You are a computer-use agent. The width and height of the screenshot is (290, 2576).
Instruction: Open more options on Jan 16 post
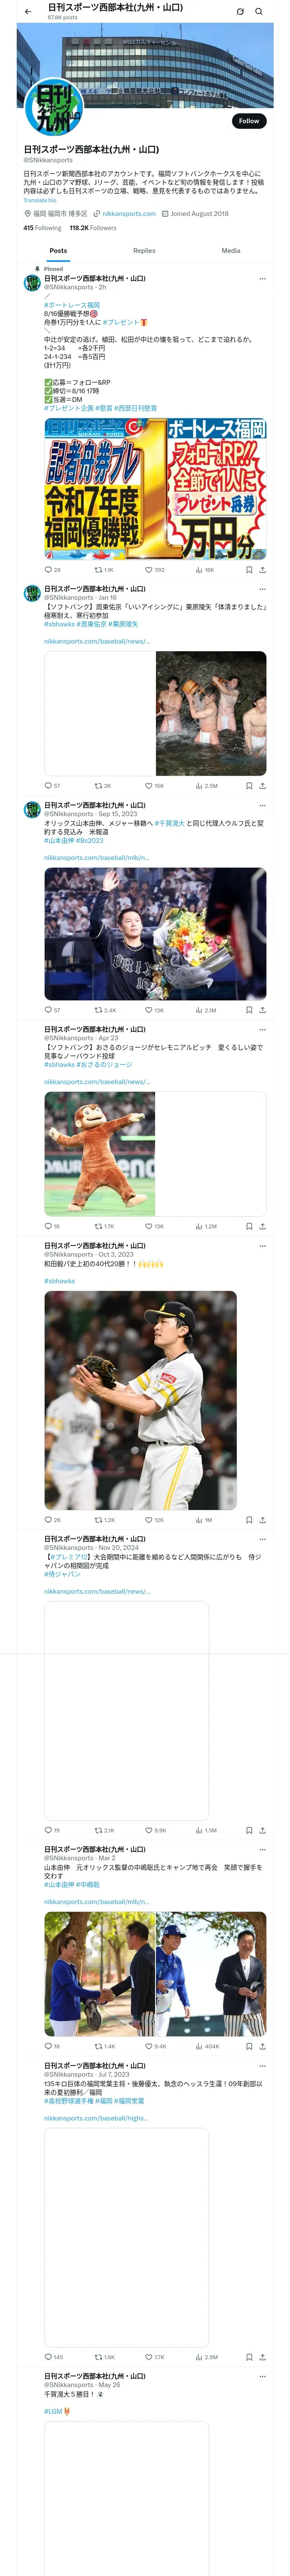pyautogui.click(x=263, y=589)
